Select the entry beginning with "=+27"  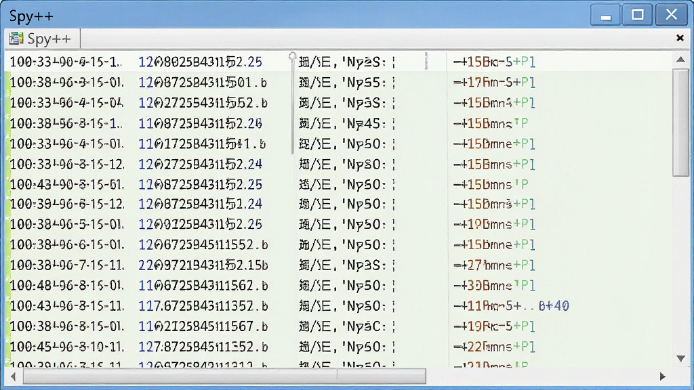pos(494,265)
